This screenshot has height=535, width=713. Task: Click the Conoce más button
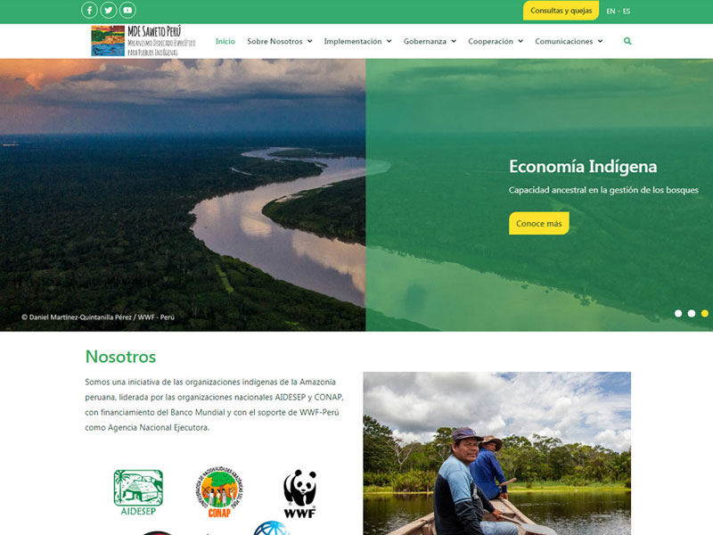pos(539,224)
